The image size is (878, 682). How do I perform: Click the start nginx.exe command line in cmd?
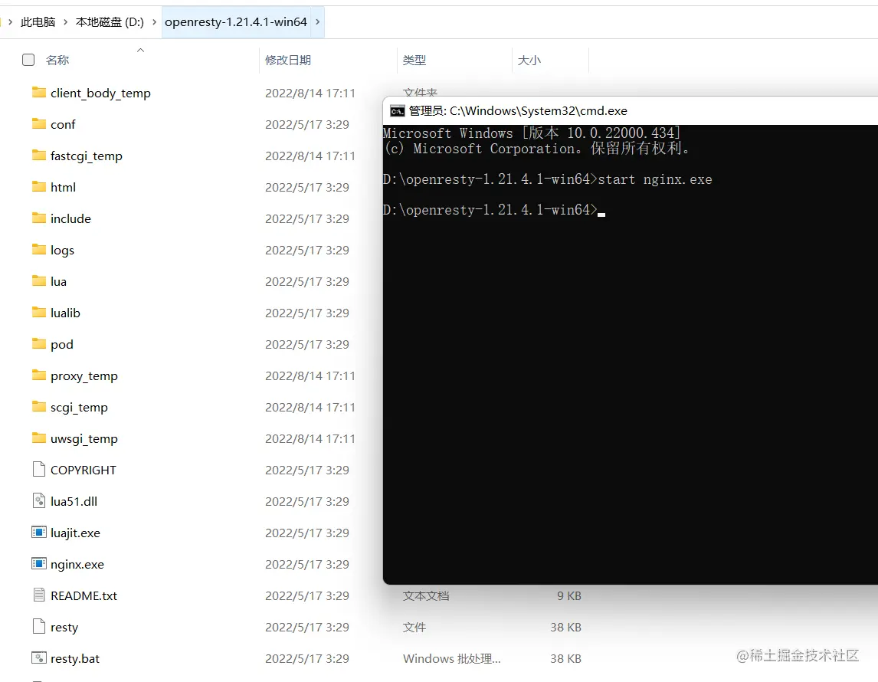pos(548,179)
